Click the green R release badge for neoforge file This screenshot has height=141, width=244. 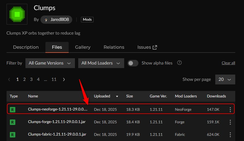pos(12,110)
